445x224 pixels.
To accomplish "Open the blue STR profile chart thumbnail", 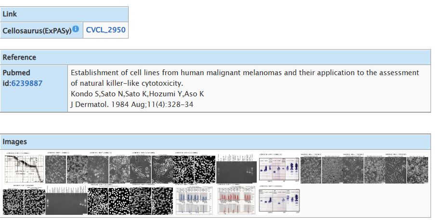I will (194, 200).
